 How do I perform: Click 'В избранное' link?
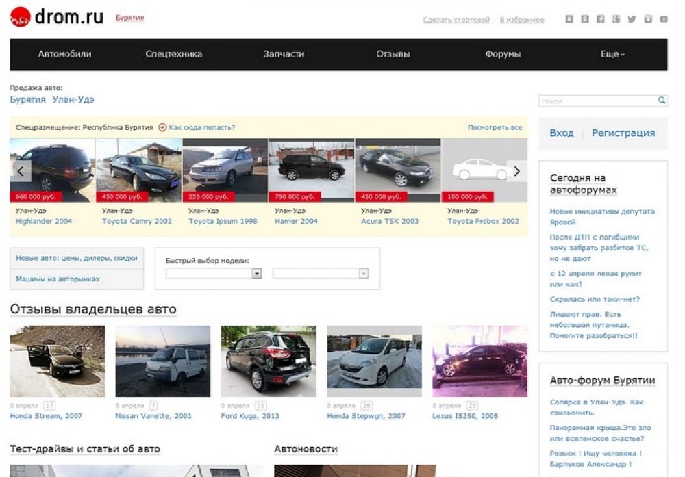tap(522, 20)
